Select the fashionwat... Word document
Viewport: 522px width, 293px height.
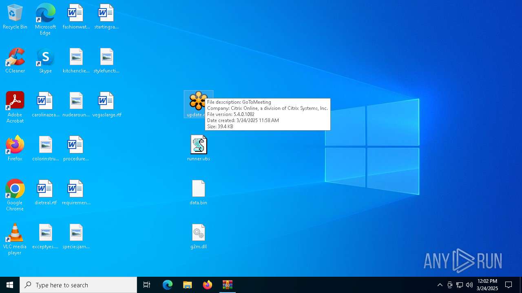76,17
